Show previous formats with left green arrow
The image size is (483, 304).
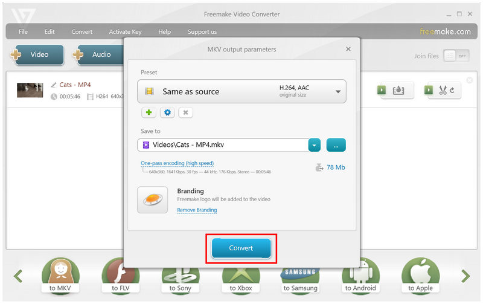(x=18, y=276)
